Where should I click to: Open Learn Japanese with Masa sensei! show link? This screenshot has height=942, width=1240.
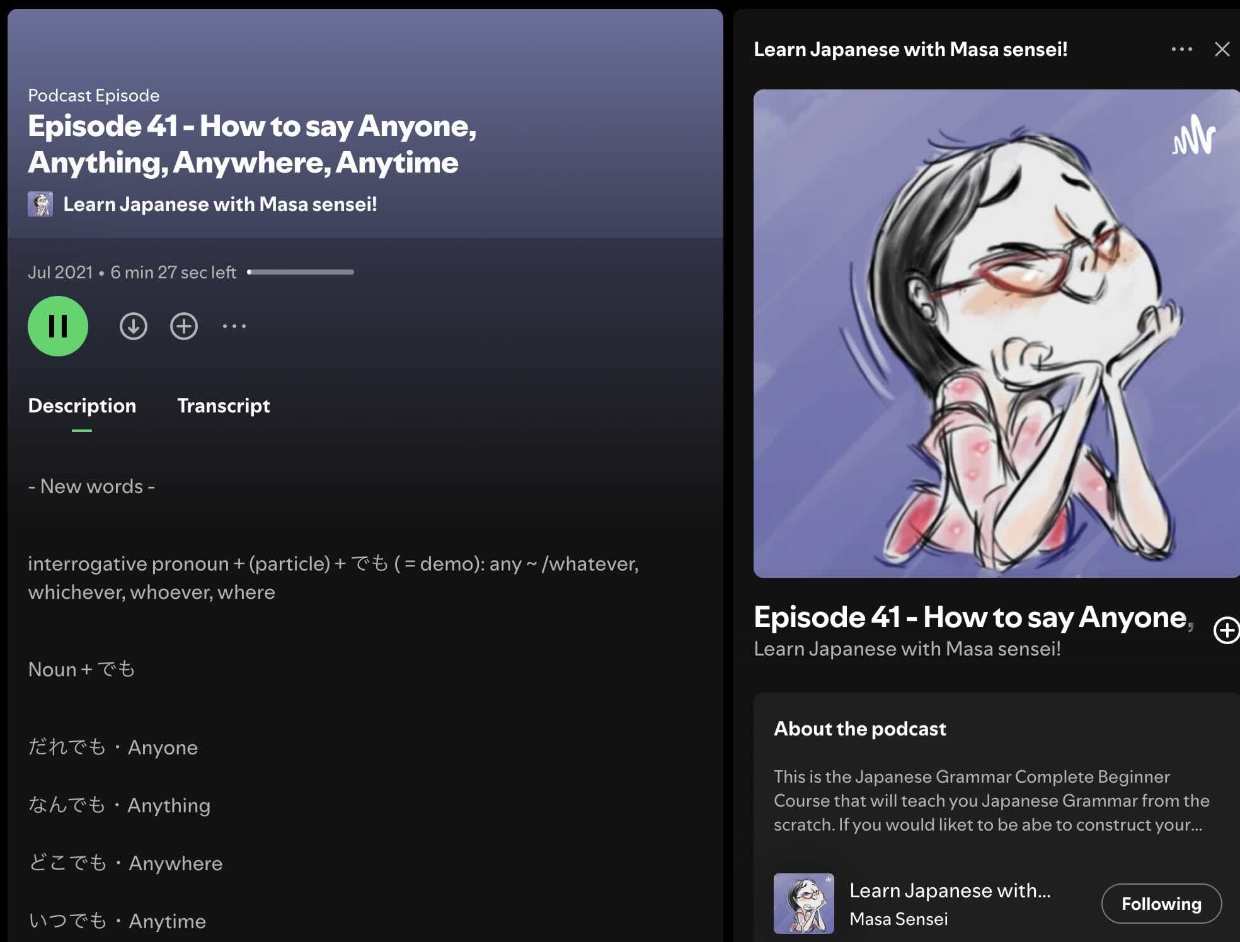pos(220,204)
